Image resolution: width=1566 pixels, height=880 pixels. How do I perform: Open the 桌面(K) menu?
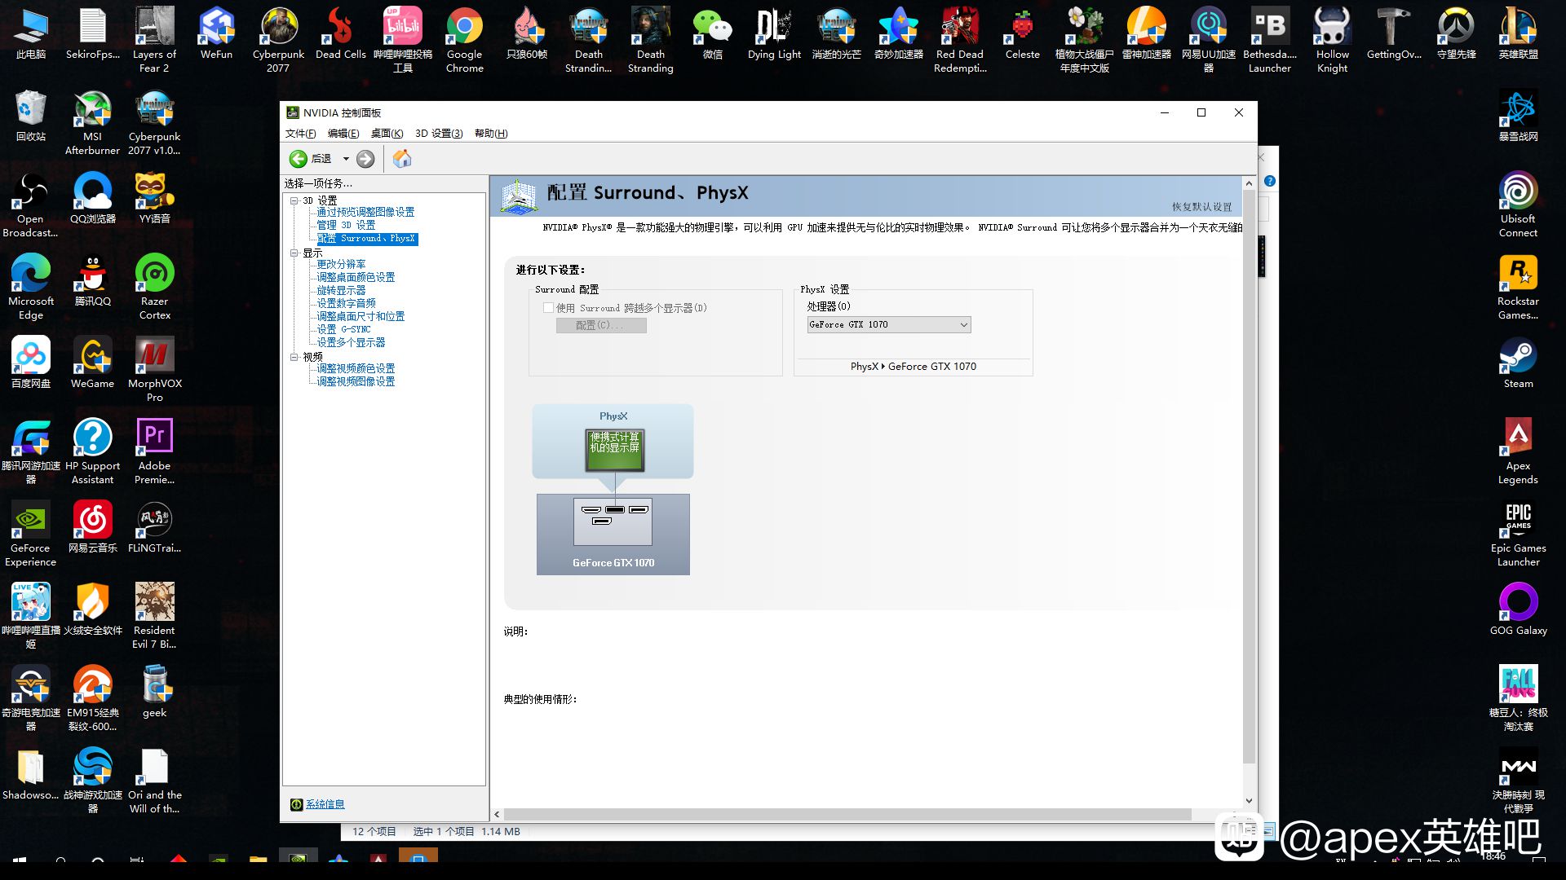[x=387, y=134]
